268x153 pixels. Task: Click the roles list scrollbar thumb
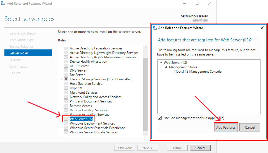pyautogui.click(x=146, y=94)
